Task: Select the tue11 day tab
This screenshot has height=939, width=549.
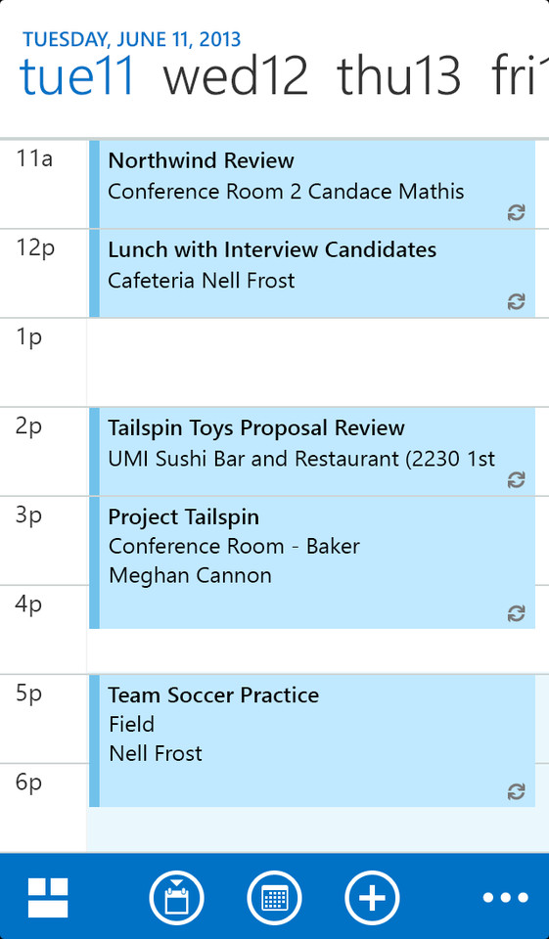Action: [76, 76]
